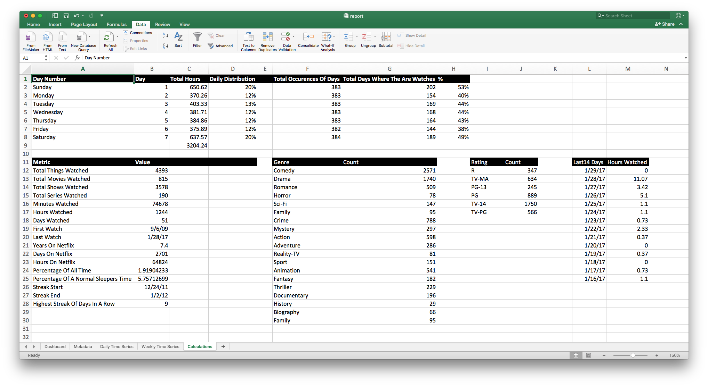Switch to Weekly Time Series sheet
This screenshot has width=708, height=387.
point(160,346)
